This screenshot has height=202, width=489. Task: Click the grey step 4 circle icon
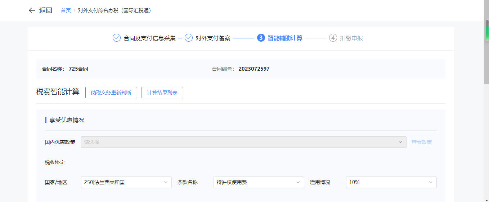(x=333, y=38)
